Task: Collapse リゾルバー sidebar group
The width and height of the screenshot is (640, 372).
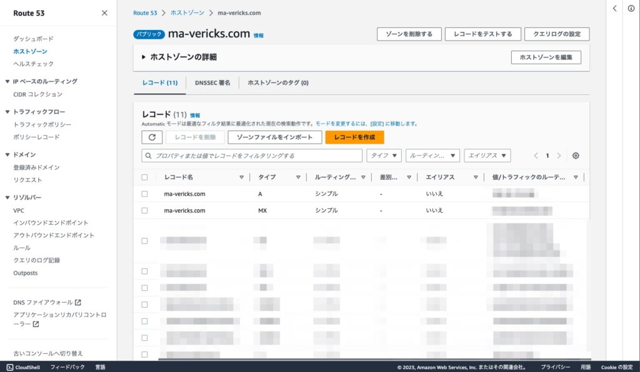Action: tap(7, 197)
